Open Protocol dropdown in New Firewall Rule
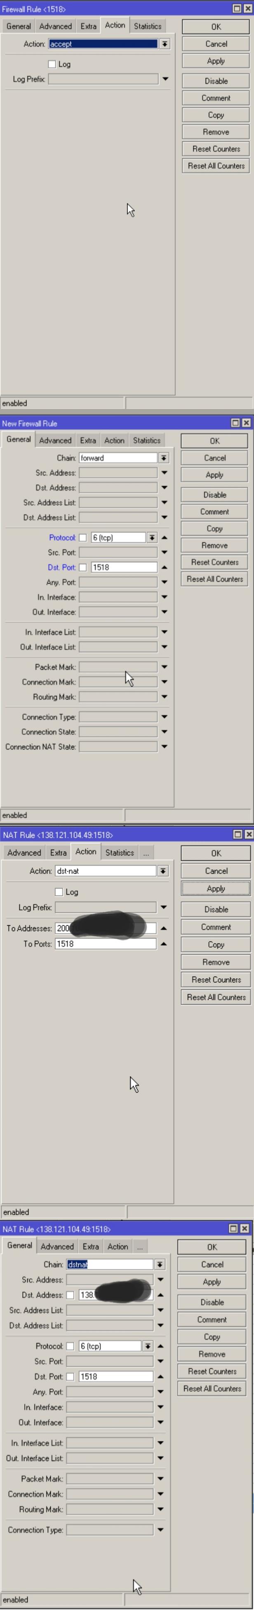This screenshot has width=254, height=1610. click(152, 537)
